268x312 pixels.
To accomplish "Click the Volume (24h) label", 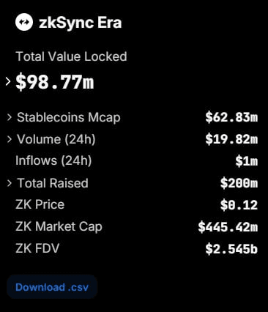I will pyautogui.click(x=56, y=139).
